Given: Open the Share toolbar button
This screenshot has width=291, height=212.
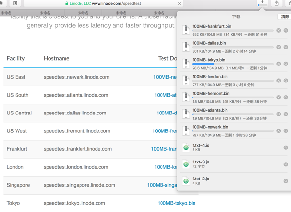Looking at the screenshot, I should tap(277, 3).
